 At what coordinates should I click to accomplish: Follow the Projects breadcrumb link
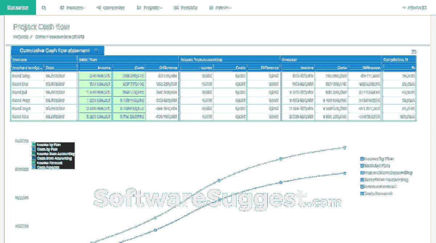pos(21,37)
